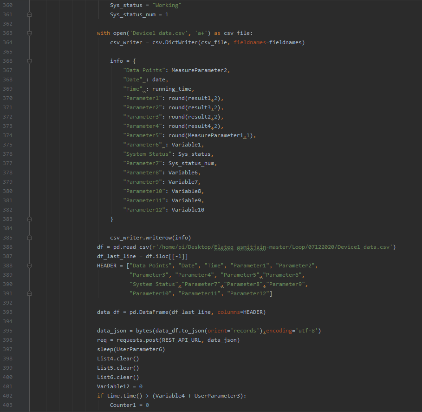Click time.time() on line 402
Image resolution: width=422 pixels, height=412 pixels.
coord(124,396)
